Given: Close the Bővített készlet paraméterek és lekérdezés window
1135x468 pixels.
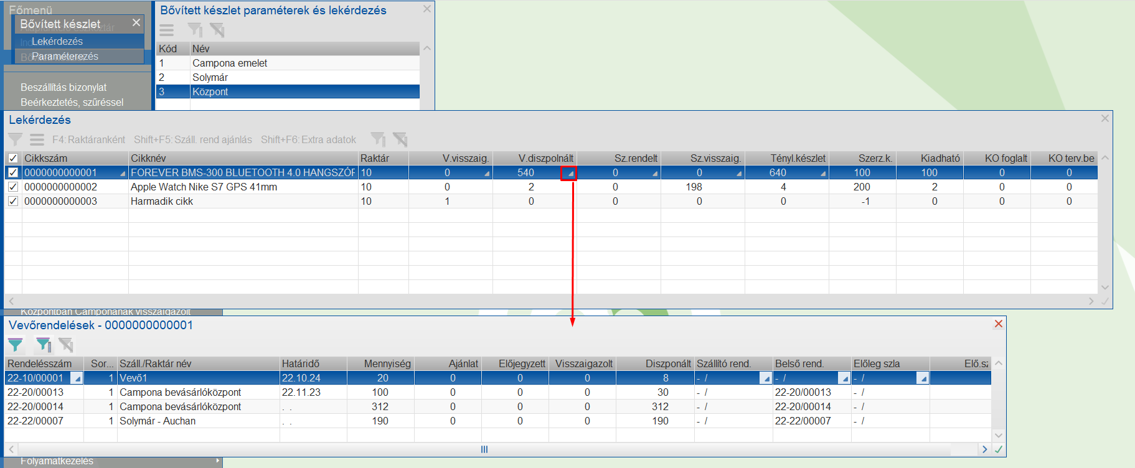Looking at the screenshot, I should (426, 9).
